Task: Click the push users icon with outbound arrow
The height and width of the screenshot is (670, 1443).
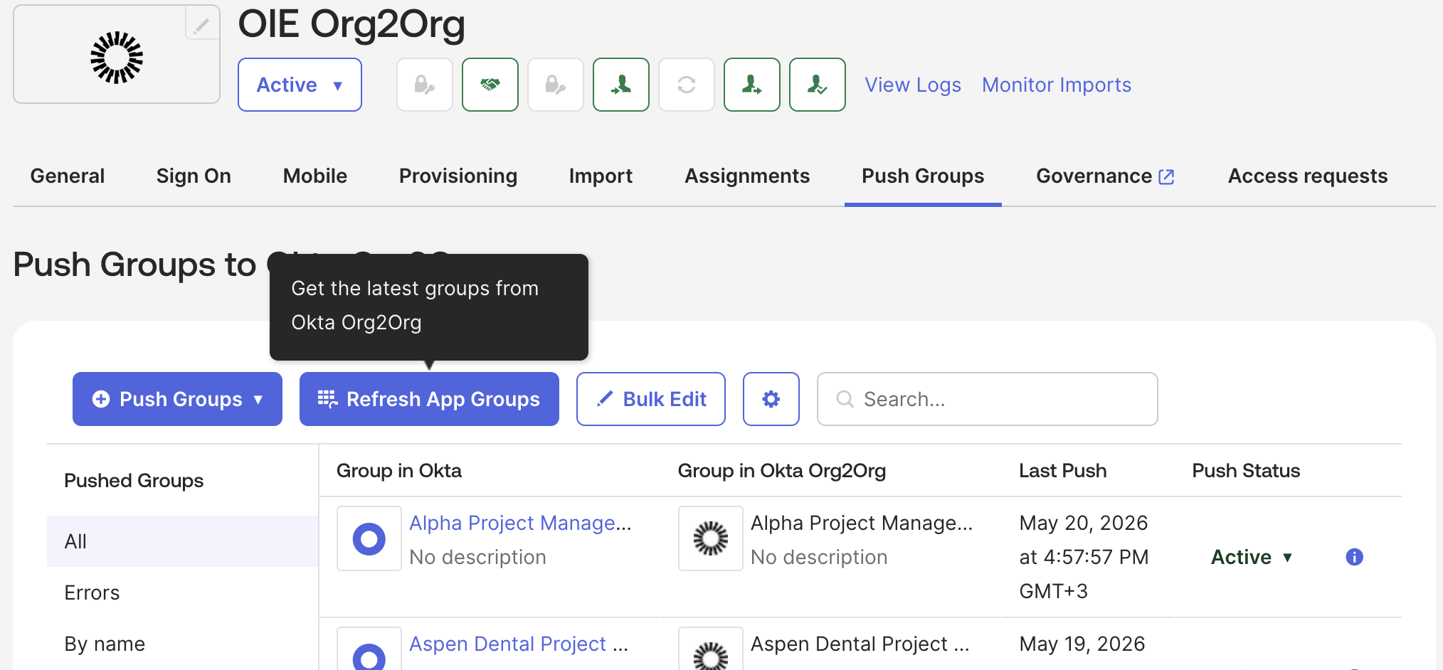Action: [x=752, y=85]
